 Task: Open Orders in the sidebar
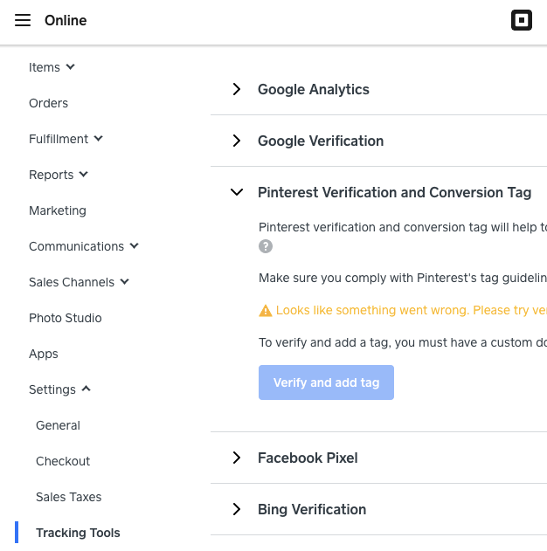tap(49, 103)
